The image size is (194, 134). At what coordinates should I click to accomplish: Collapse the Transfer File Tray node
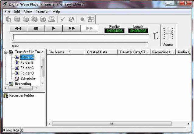coord(6,52)
